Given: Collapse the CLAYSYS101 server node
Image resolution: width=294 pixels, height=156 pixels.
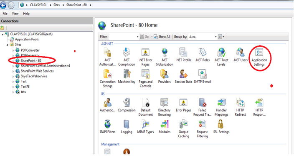Looking at the screenshot, I should click(3, 34).
